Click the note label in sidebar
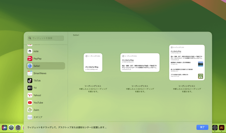 (x=36, y=51)
